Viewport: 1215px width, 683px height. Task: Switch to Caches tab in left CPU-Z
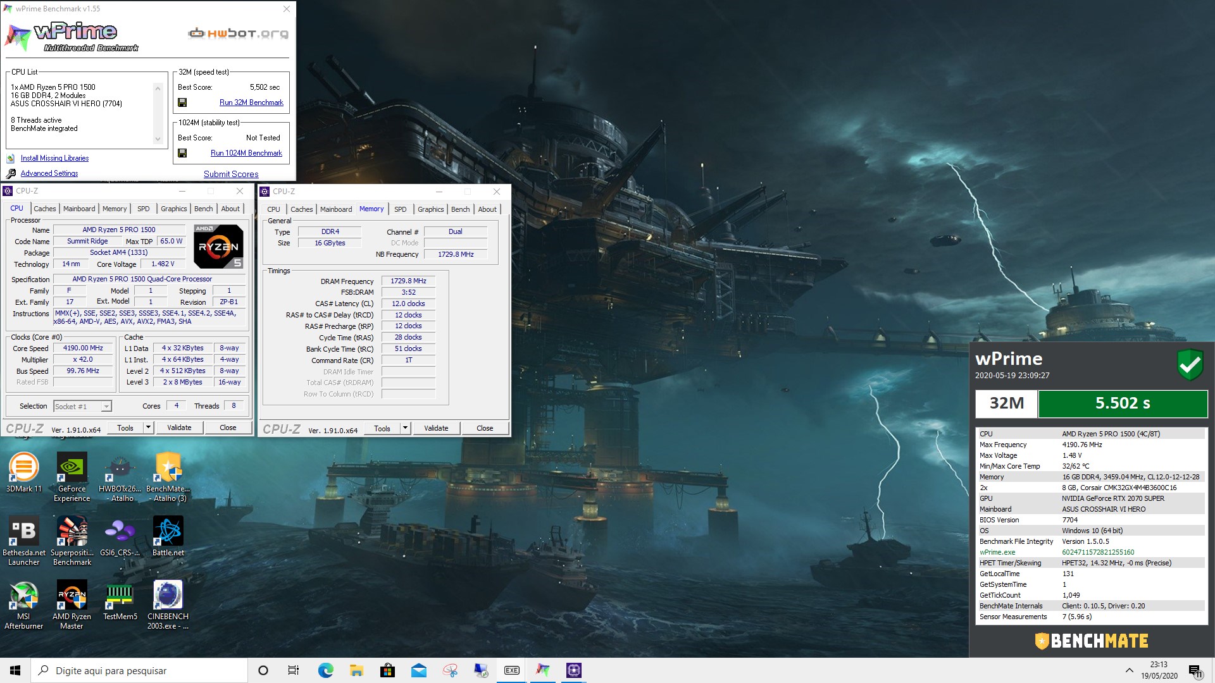tap(44, 209)
